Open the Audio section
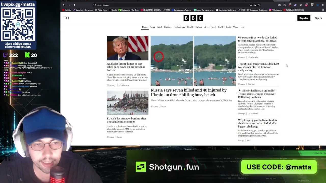The image size is (326, 183). coord(228,27)
